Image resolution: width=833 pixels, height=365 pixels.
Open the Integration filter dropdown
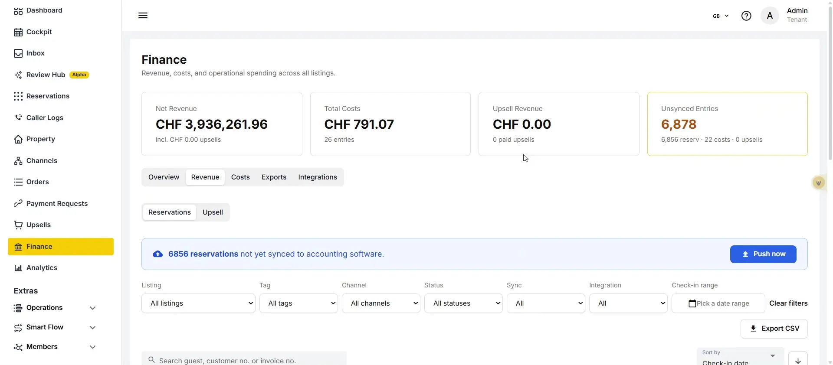pos(628,303)
